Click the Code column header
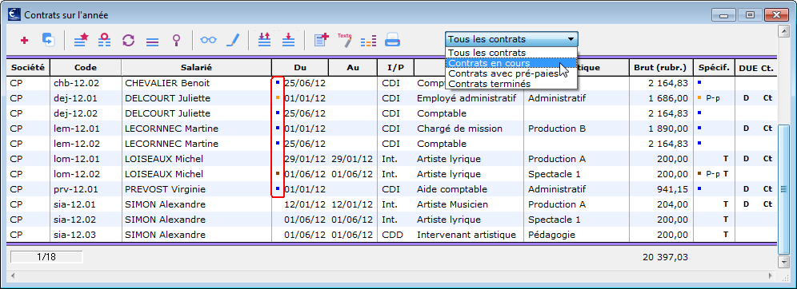This screenshot has height=289, width=797. tap(86, 67)
